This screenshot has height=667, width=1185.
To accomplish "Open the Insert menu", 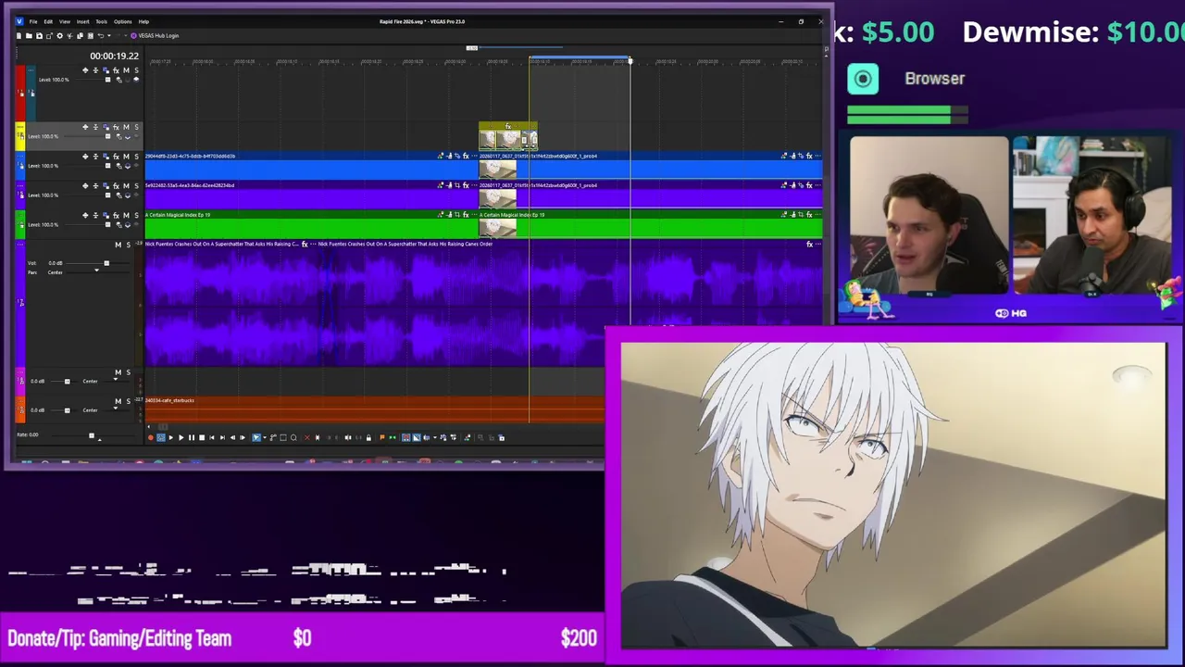I will 82,21.
